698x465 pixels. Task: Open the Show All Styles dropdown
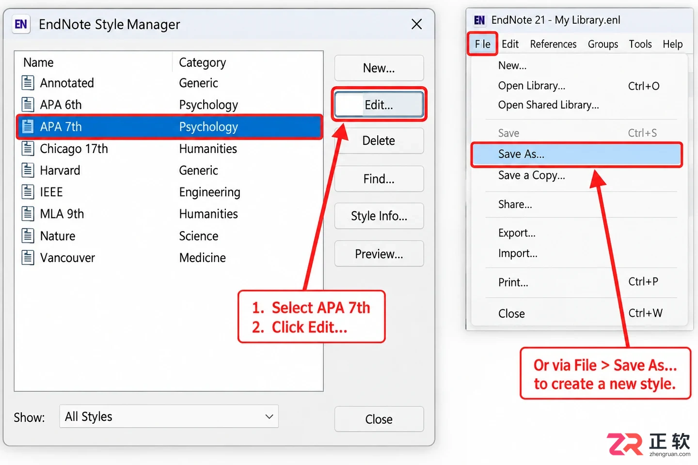click(169, 417)
